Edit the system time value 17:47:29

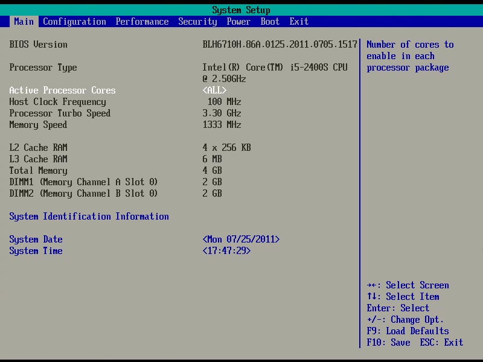coord(226,251)
